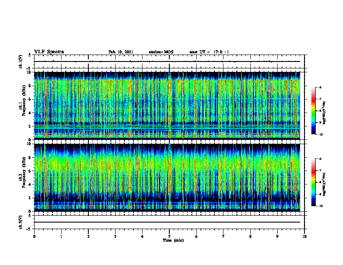Click the '-10' value on ch.2 color bar

pyautogui.click(x=320, y=206)
